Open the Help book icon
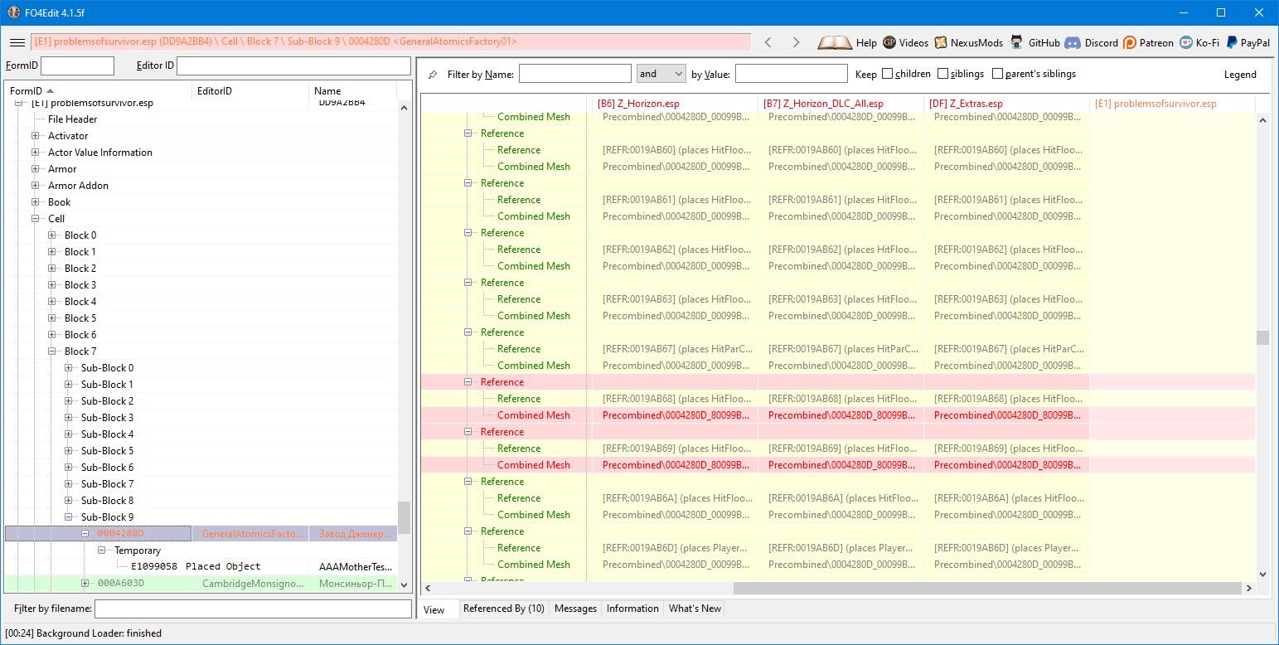This screenshot has width=1279, height=645. pos(835,42)
